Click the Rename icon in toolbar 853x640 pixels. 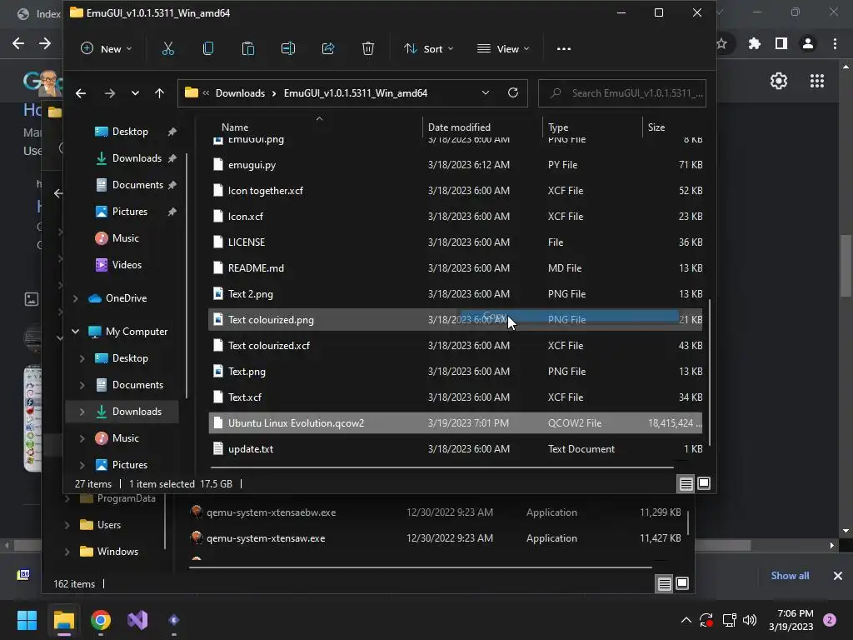[287, 49]
